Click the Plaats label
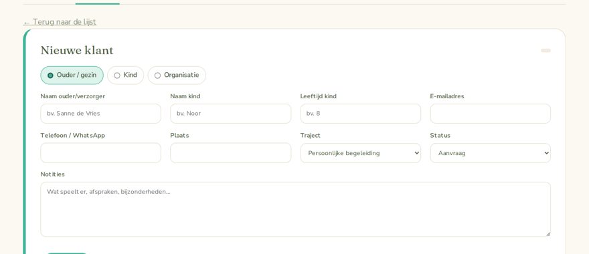Image resolution: width=589 pixels, height=254 pixels. [x=179, y=136]
